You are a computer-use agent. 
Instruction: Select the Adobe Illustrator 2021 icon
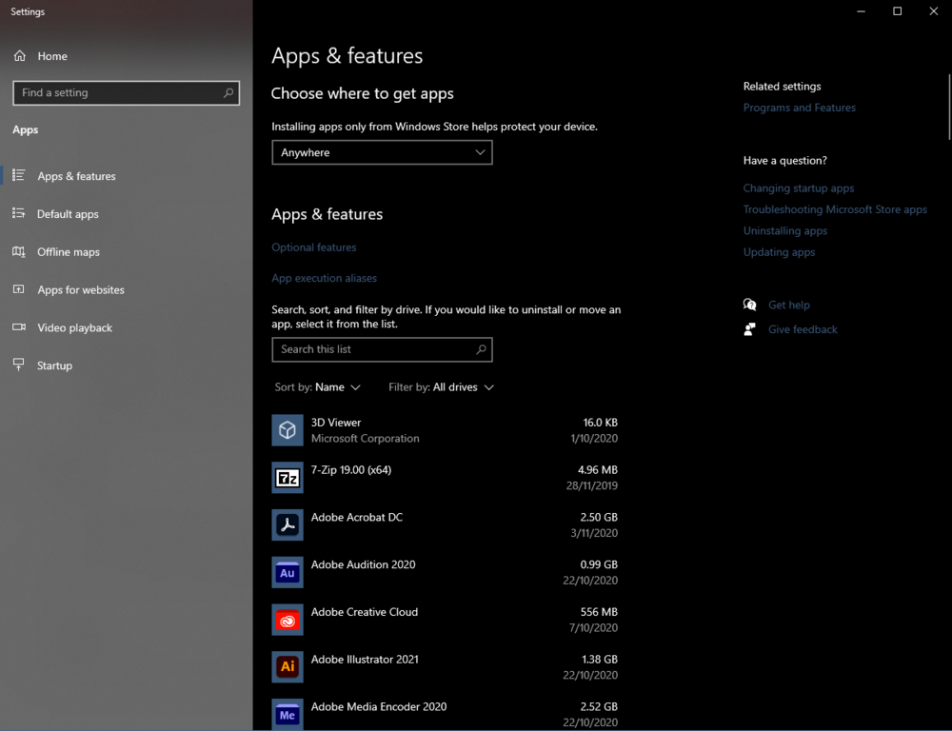[288, 667]
